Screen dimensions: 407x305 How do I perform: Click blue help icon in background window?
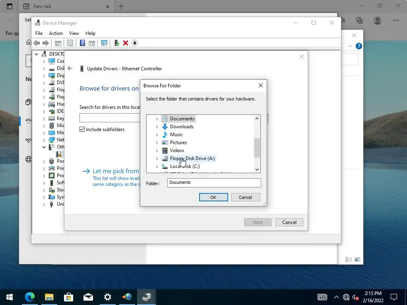(x=359, y=46)
